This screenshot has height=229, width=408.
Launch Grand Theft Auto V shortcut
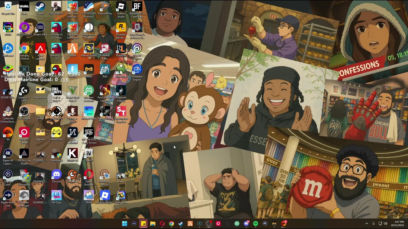(x=73, y=94)
